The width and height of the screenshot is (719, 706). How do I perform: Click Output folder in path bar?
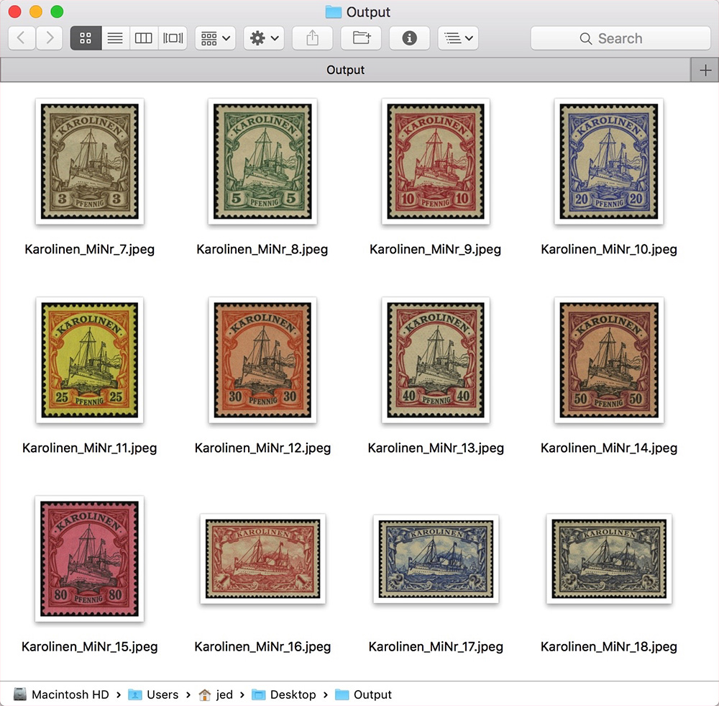364,694
